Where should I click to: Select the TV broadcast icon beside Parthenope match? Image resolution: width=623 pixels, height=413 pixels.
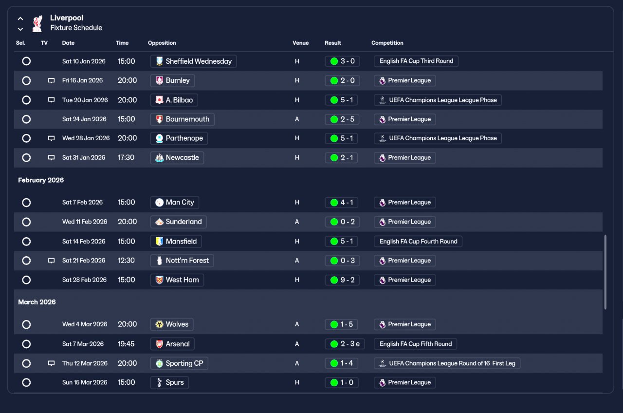(51, 138)
